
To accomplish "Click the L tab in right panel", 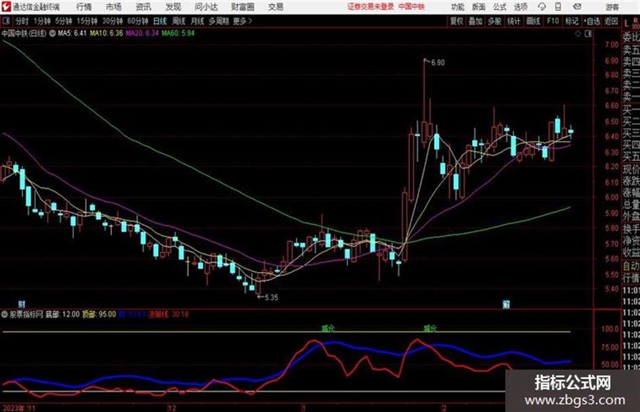I will 626,24.
